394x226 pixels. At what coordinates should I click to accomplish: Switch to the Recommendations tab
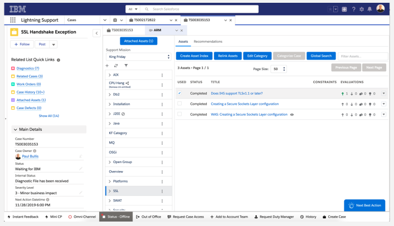click(x=208, y=42)
